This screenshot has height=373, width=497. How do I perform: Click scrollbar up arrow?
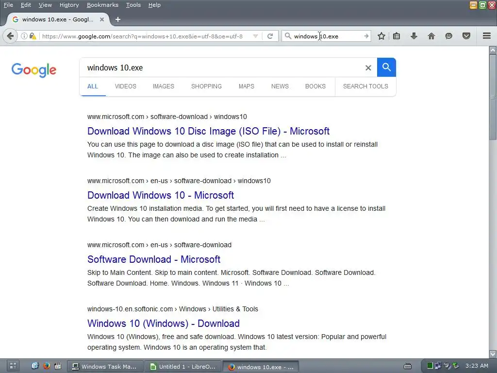tap(493, 50)
